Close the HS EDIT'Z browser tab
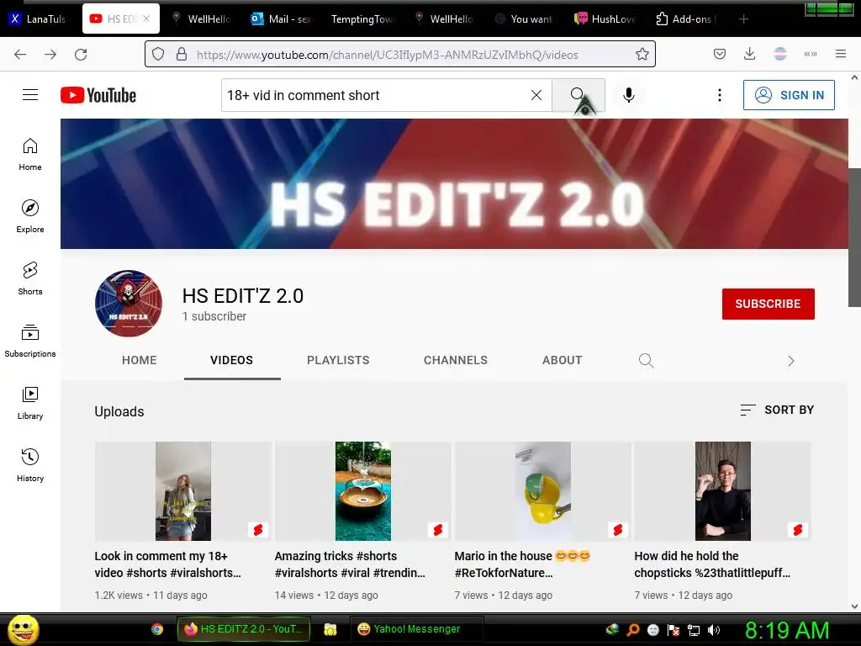Screen dimensions: 861x646 click(146, 19)
